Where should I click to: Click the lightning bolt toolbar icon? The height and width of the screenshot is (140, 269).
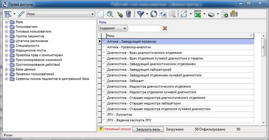234,14
